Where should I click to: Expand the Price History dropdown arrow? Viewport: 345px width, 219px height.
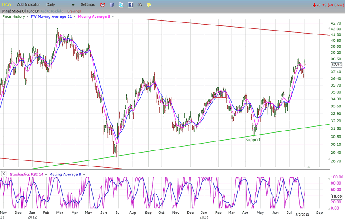27,16
